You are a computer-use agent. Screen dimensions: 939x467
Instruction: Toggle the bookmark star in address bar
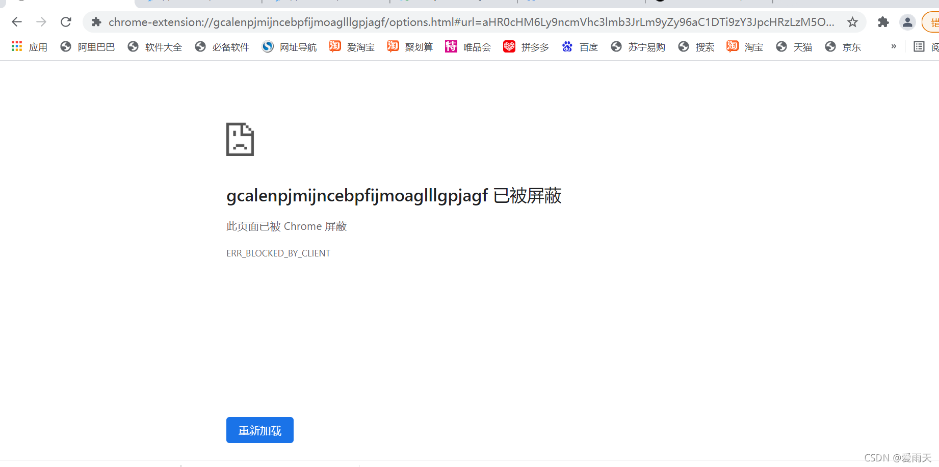point(852,22)
